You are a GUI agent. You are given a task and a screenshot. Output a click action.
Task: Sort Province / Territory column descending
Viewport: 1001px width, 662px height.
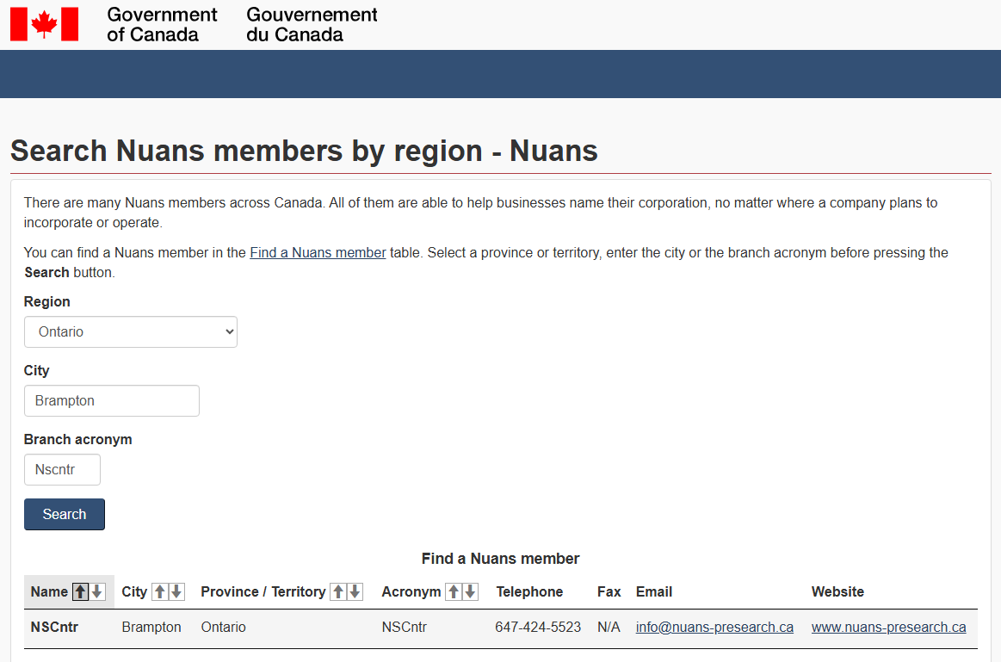pos(355,592)
